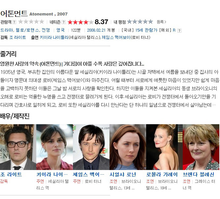Click the 키이라 나이틀리 actress photo

coord(54,147)
